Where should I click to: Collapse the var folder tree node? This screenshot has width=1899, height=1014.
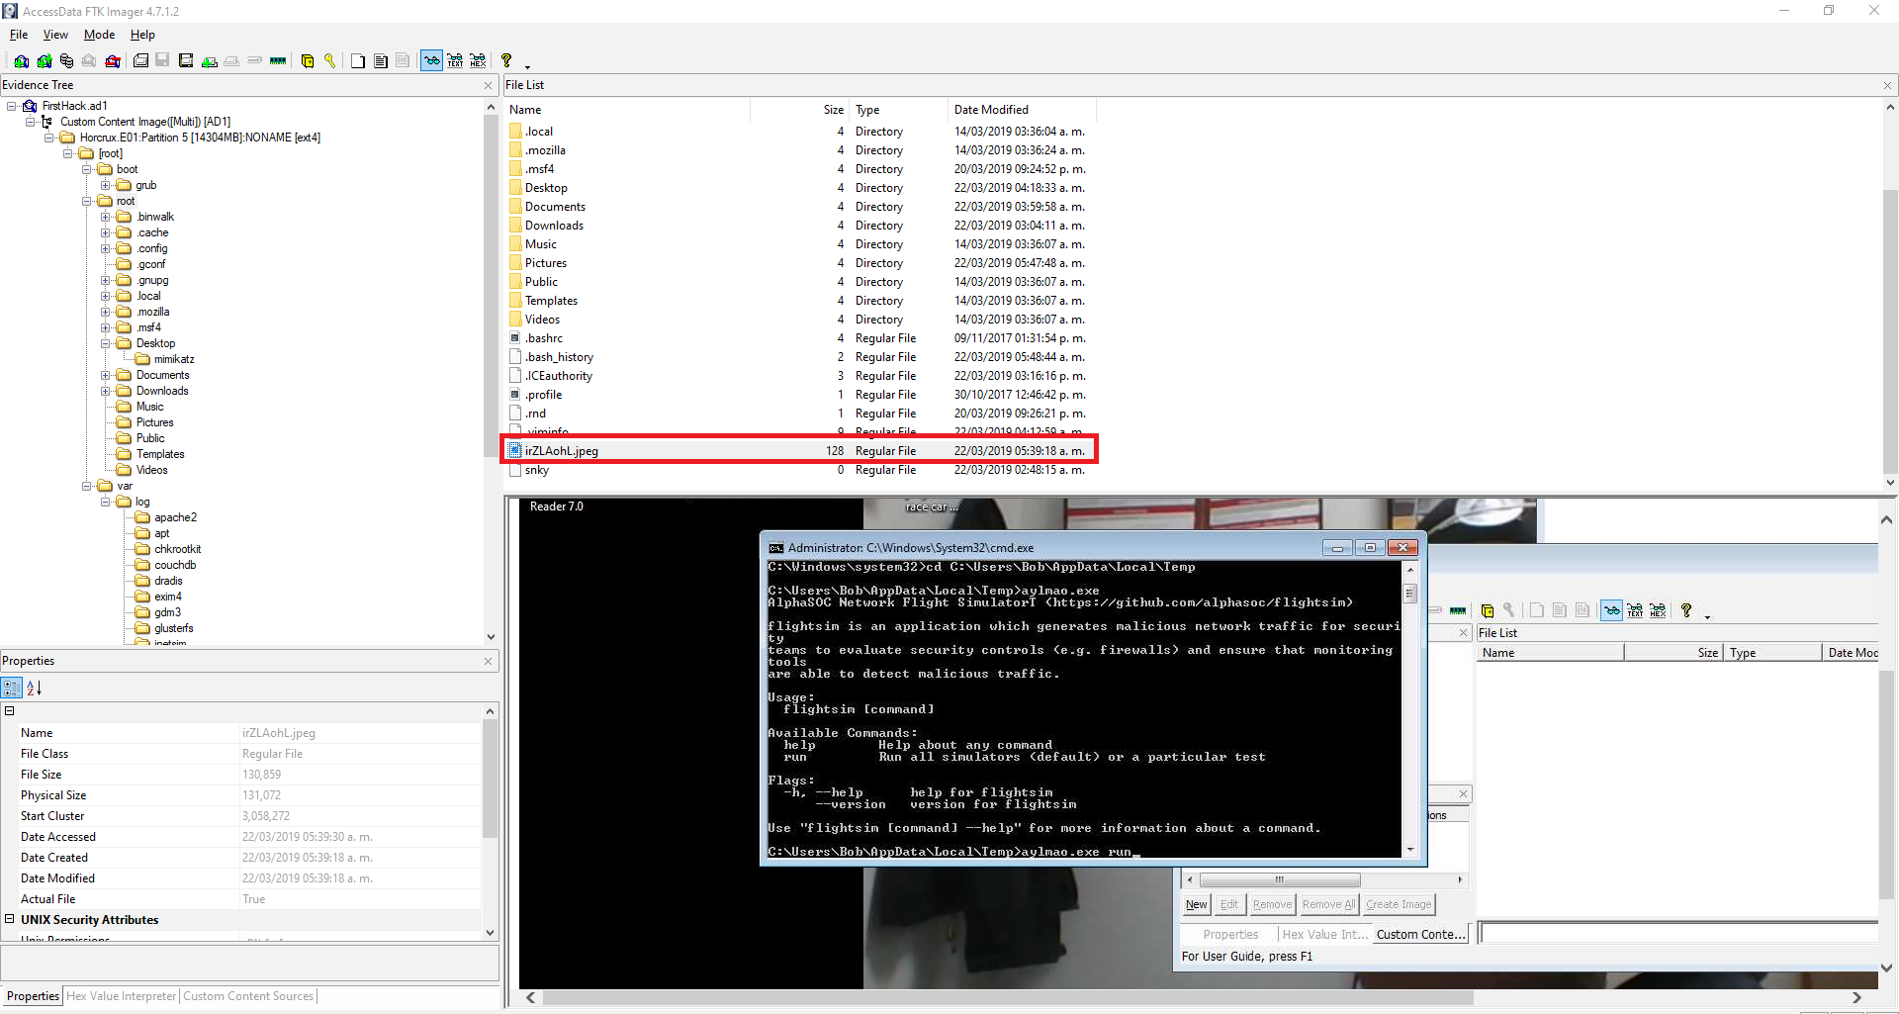87,486
